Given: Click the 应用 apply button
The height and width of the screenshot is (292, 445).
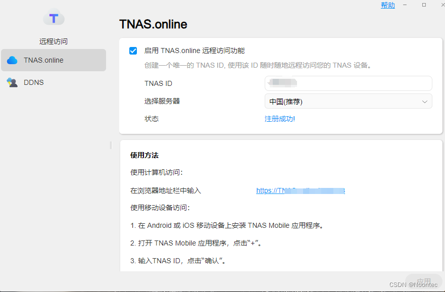Looking at the screenshot, I should pos(424,281).
